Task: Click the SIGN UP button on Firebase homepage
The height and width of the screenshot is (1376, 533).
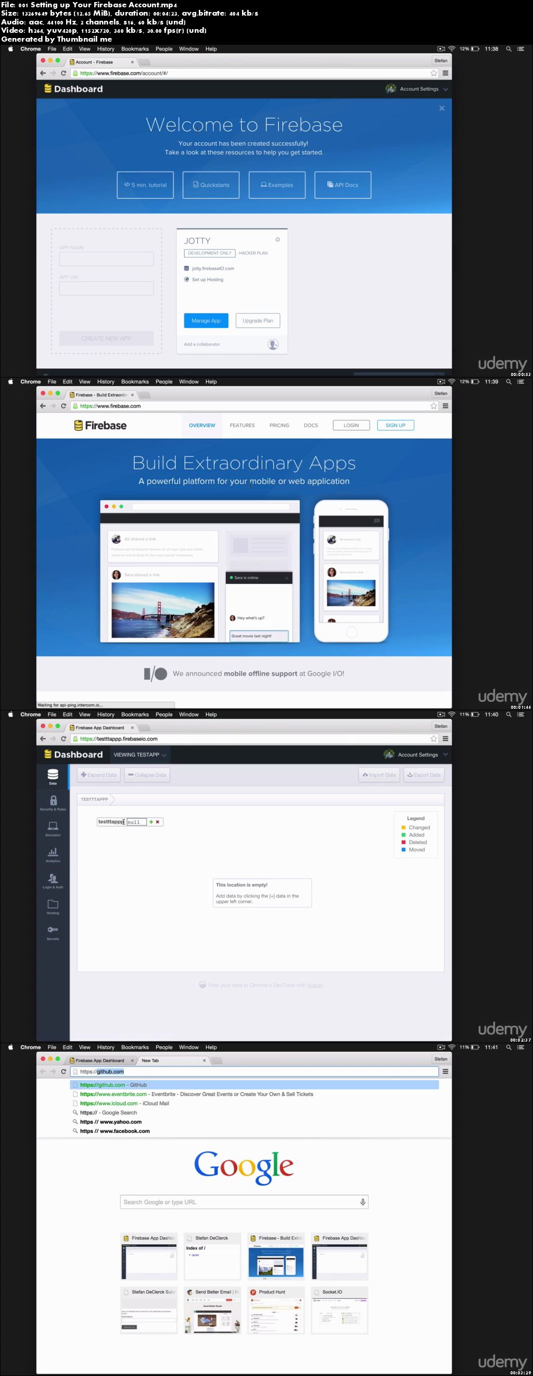Action: pyautogui.click(x=396, y=425)
